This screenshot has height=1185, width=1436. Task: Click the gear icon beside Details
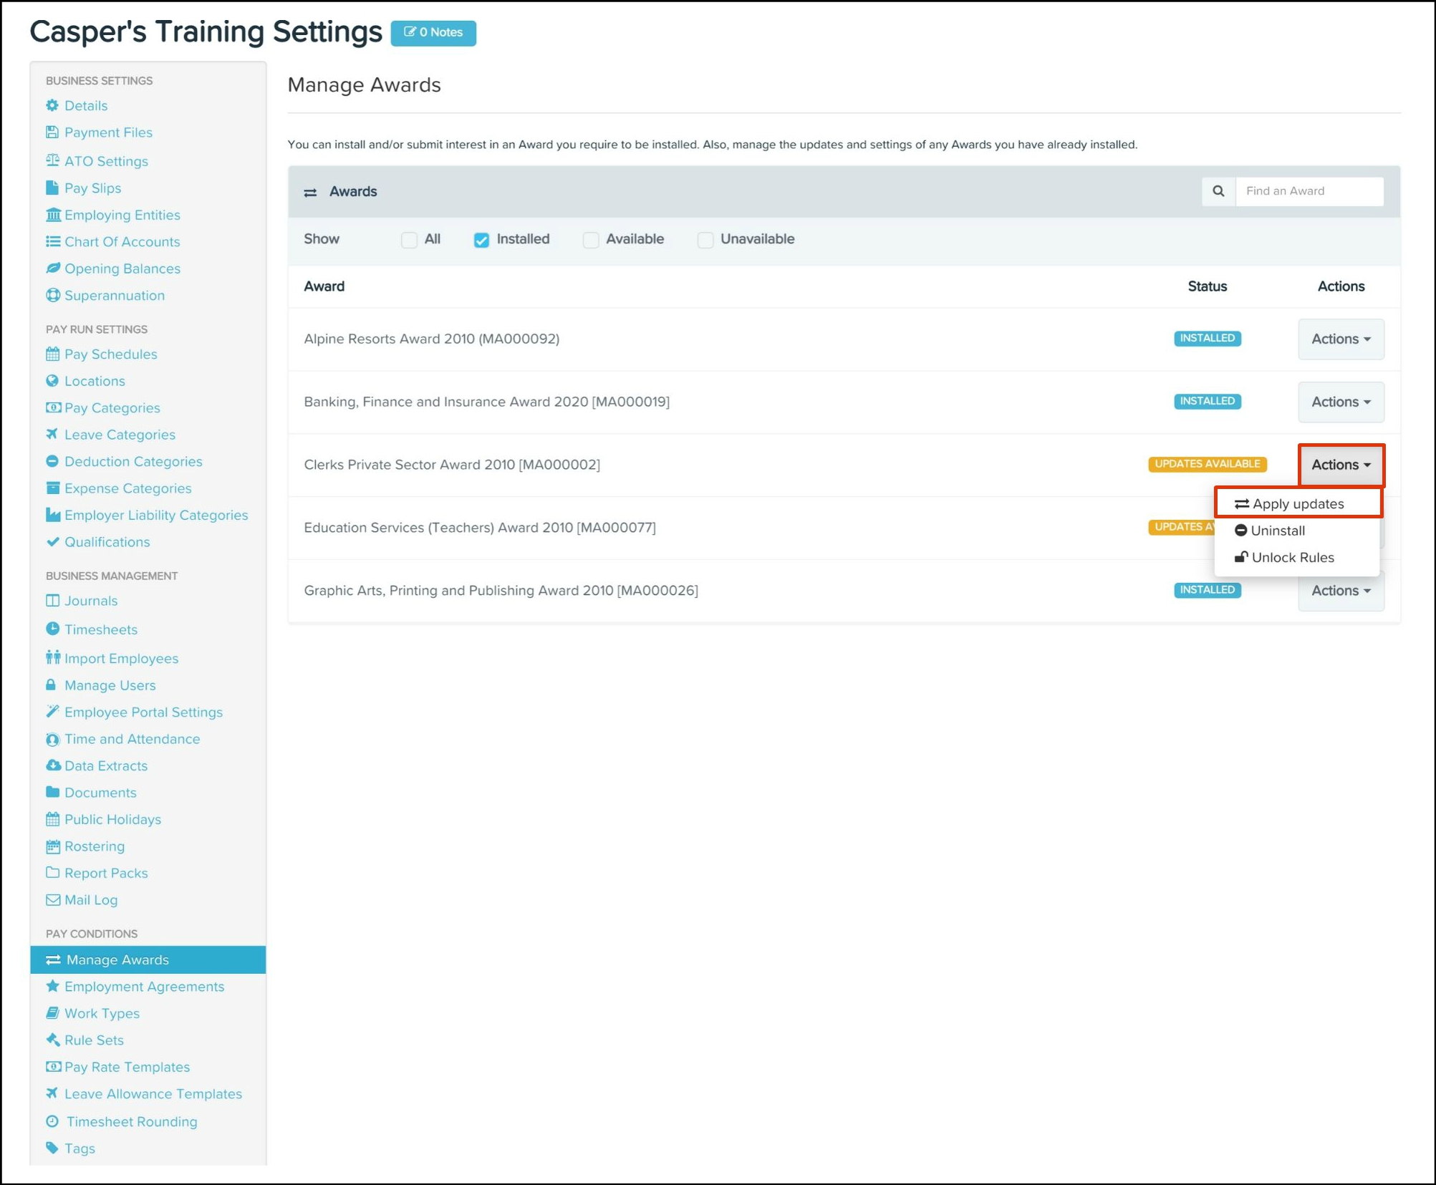[x=52, y=105]
